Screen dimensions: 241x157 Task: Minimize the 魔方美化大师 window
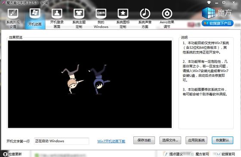(216, 3)
